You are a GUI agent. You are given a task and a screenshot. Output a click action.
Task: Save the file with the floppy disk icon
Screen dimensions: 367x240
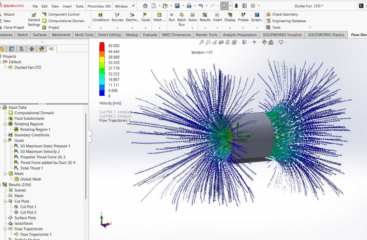[177, 6]
